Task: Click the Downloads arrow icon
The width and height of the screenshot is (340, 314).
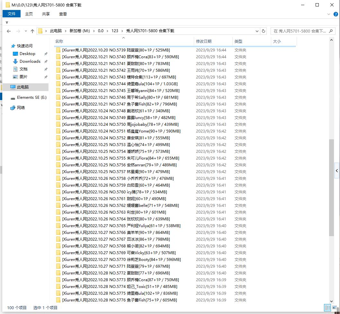Action: click(x=15, y=61)
